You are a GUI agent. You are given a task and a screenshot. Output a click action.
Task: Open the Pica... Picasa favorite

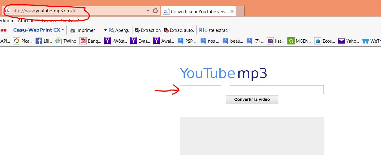tap(23, 41)
